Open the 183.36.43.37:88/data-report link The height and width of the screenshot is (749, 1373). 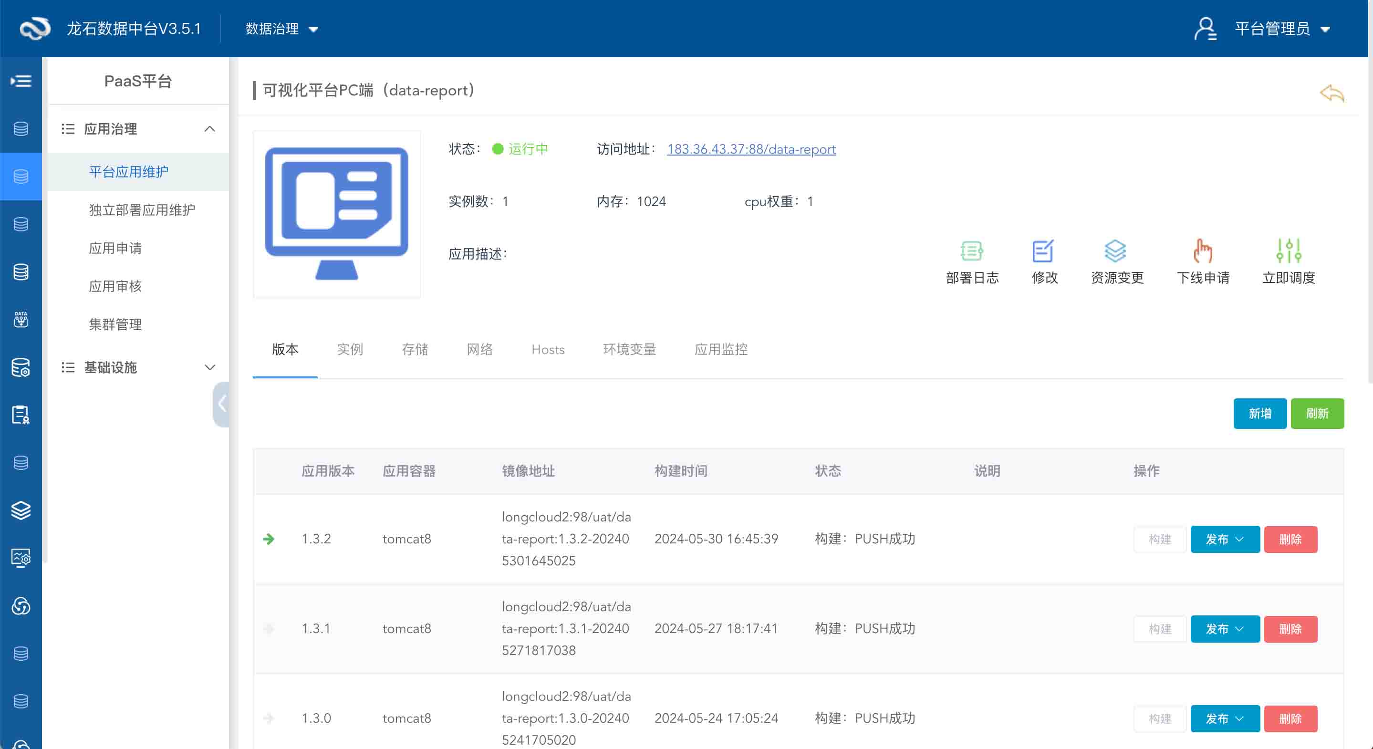pyautogui.click(x=751, y=149)
